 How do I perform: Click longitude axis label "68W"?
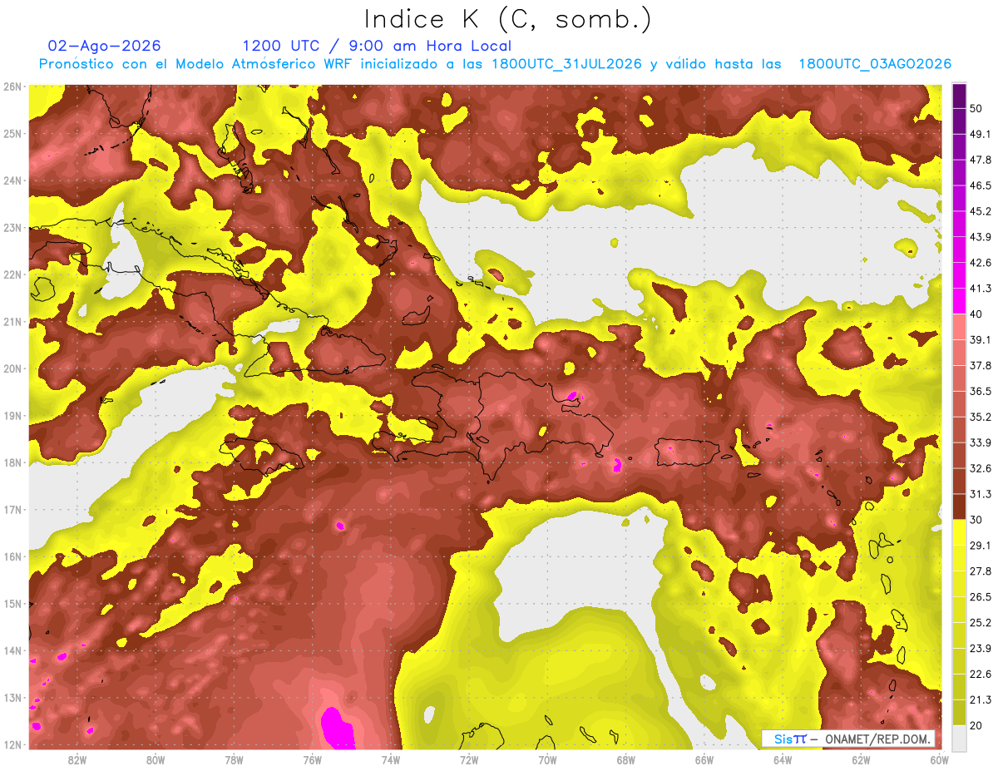[x=626, y=760]
